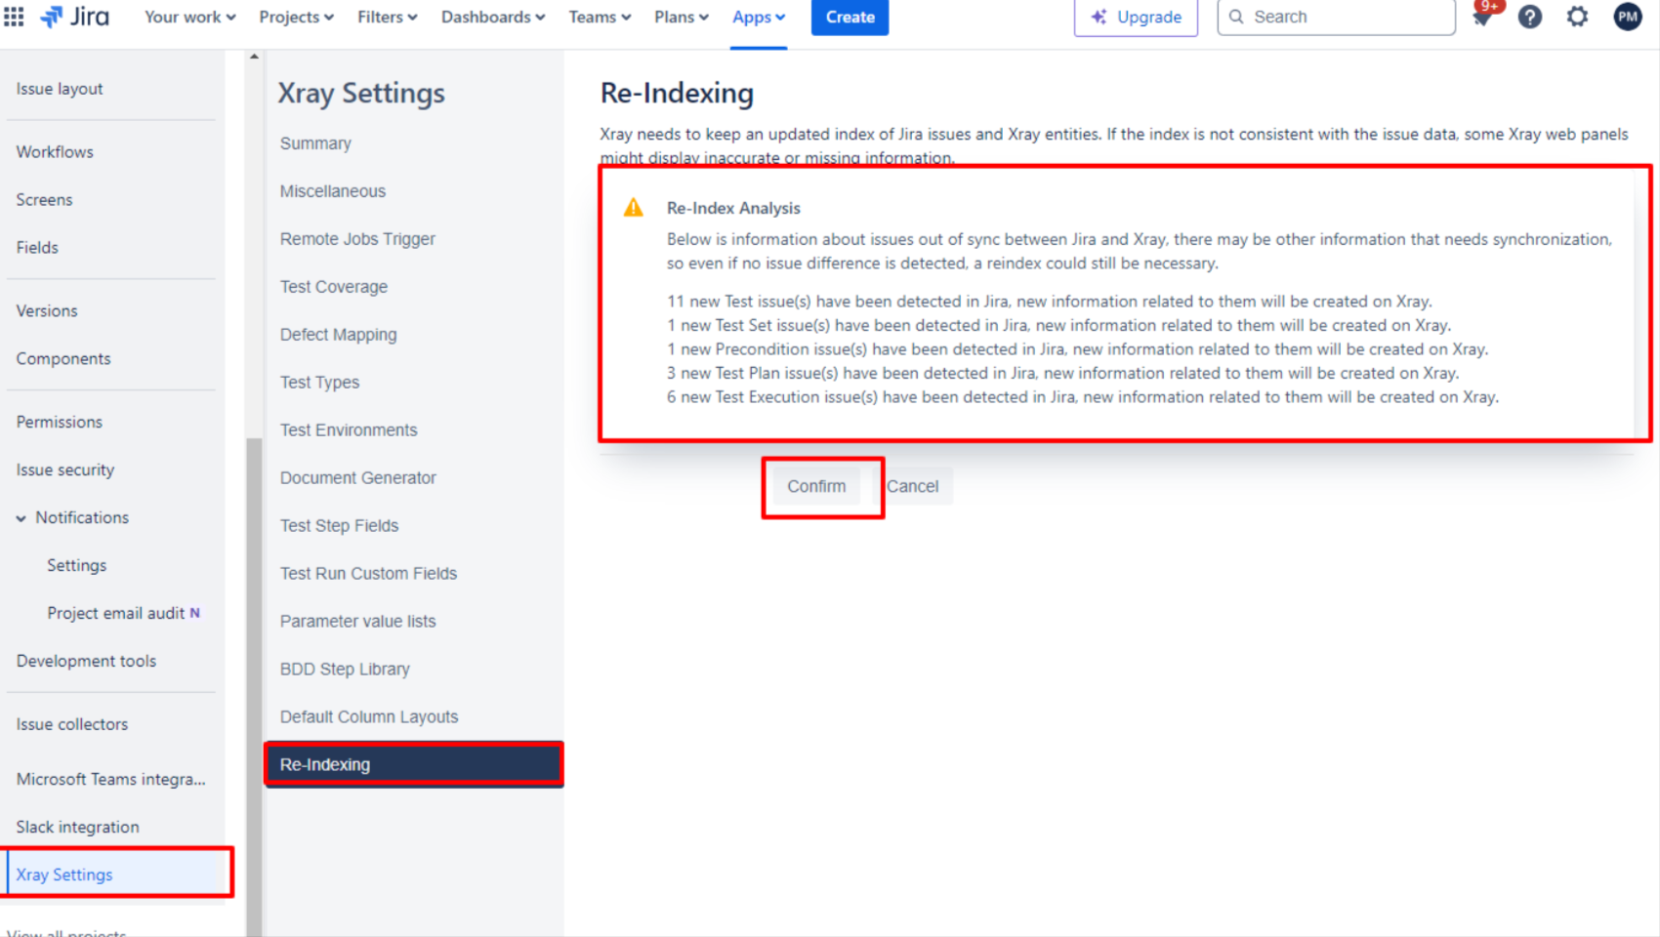Expand the Apps dropdown
Screen dimensions: 1660x937
click(759, 17)
